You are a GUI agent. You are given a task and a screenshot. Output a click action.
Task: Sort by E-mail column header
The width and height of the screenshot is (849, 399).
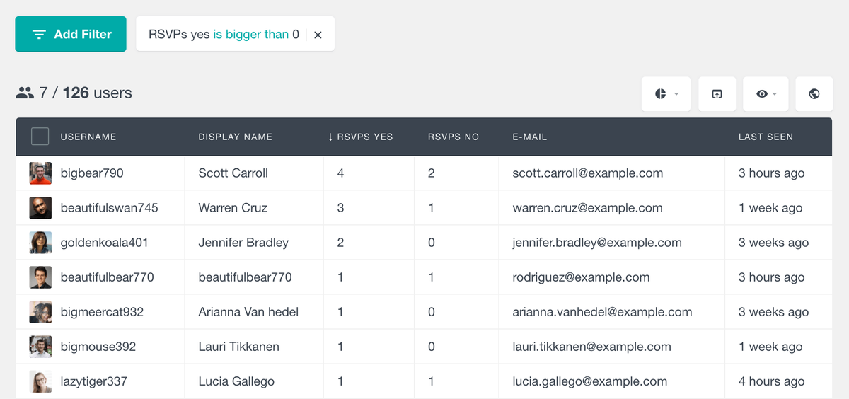click(529, 137)
